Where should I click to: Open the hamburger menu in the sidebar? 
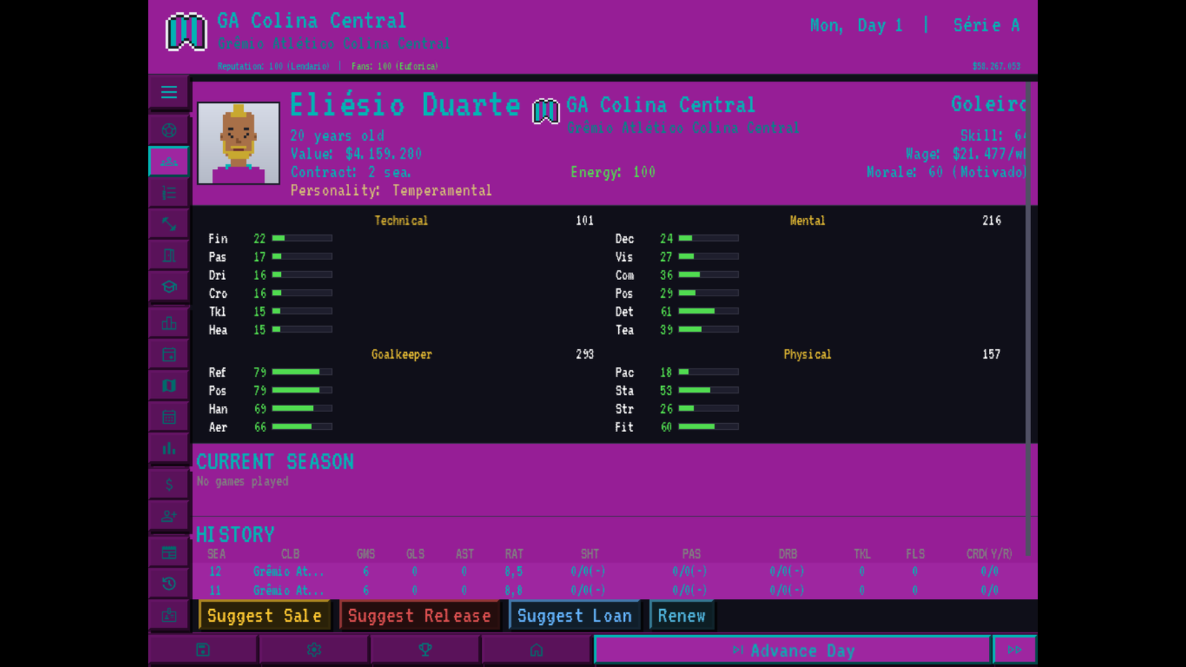(x=169, y=93)
